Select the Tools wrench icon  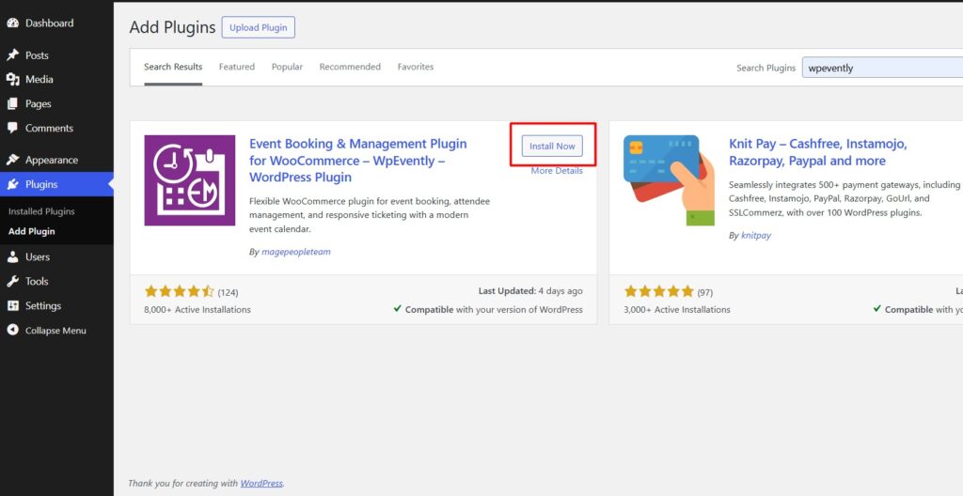[x=12, y=281]
